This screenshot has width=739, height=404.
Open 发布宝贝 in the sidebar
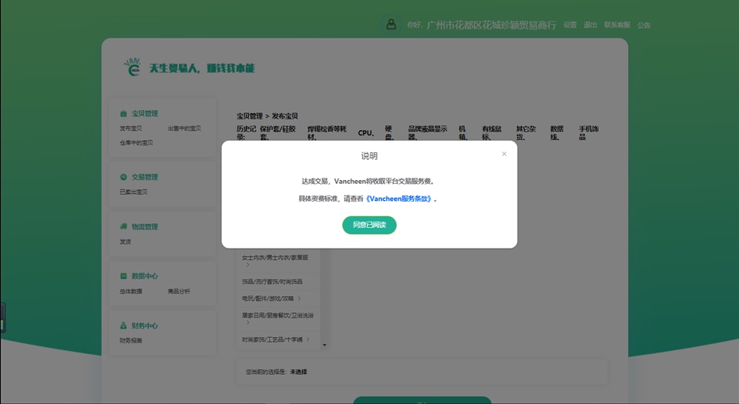[130, 128]
